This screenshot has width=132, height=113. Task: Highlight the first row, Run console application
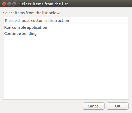click(x=66, y=27)
